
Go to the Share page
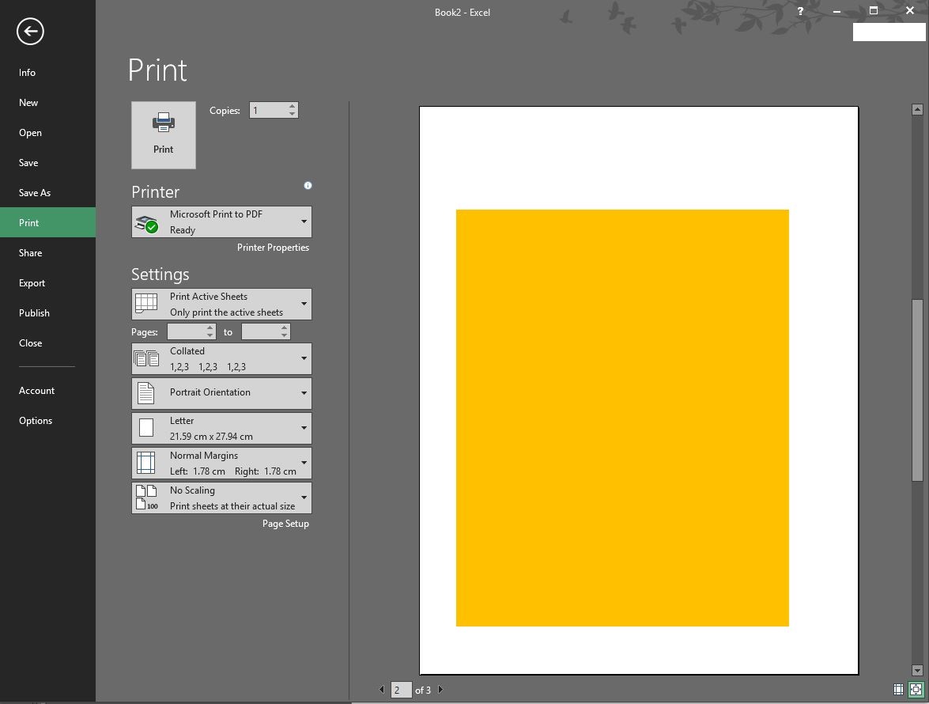47,253
